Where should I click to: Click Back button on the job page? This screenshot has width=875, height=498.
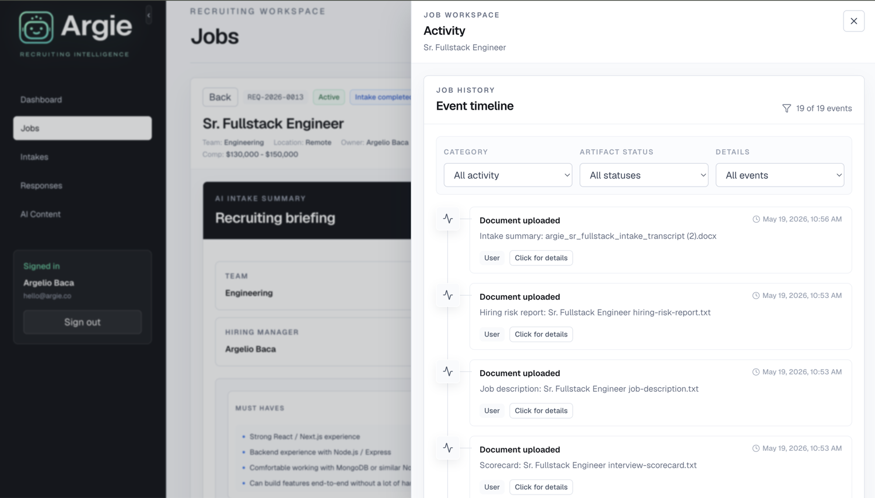[220, 97]
